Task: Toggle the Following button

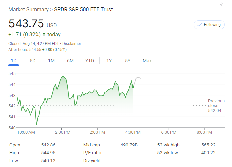Action: click(209, 25)
